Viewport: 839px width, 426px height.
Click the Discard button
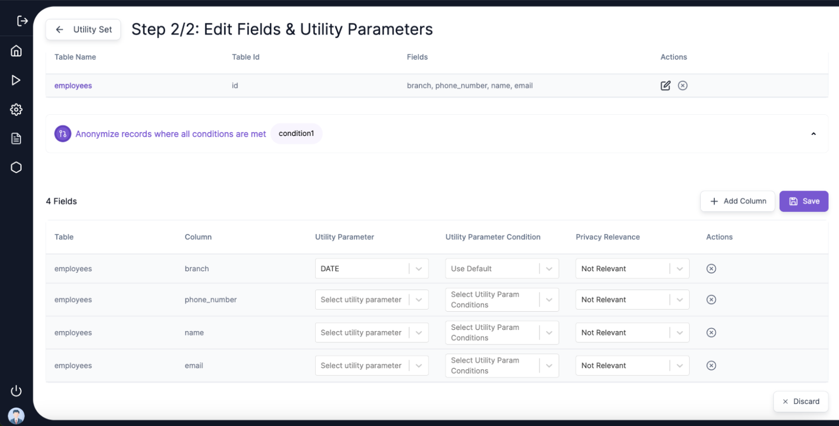(800, 401)
